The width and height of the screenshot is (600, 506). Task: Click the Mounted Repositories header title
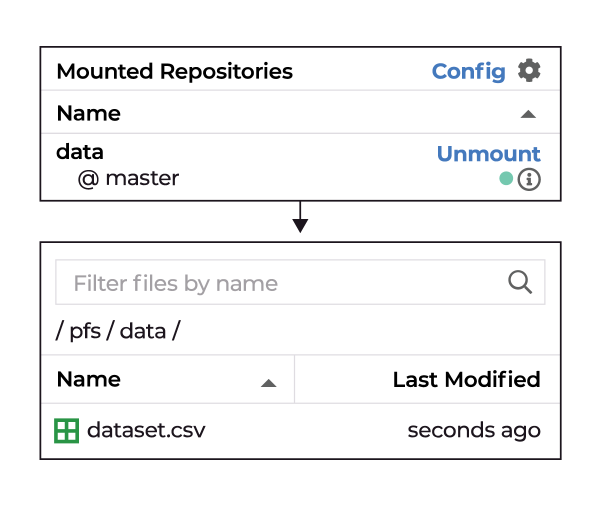point(174,71)
